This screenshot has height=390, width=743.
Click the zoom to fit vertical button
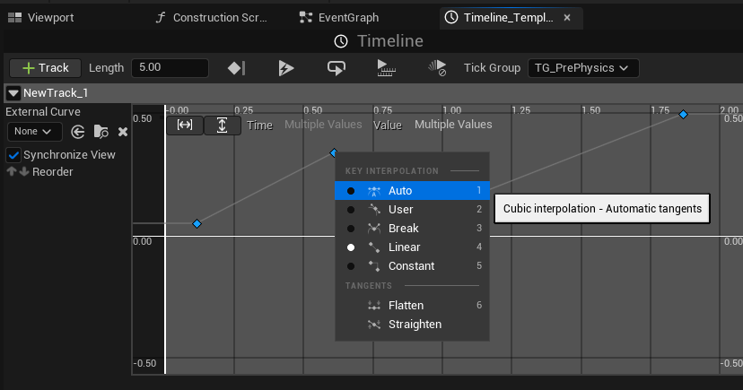[x=222, y=126]
